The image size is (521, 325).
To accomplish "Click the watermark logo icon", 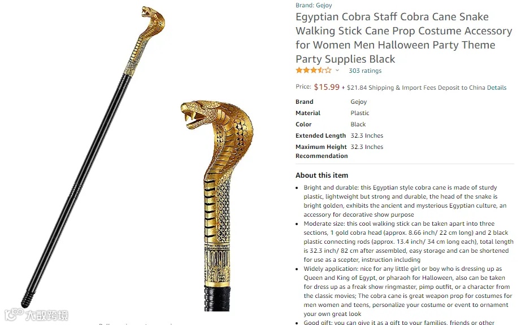I will pos(14,314).
